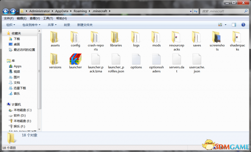Image resolution: width=251 pixels, height=152 pixels.
Task: Expand the arrow after Roaming in path
Action: pos(89,11)
